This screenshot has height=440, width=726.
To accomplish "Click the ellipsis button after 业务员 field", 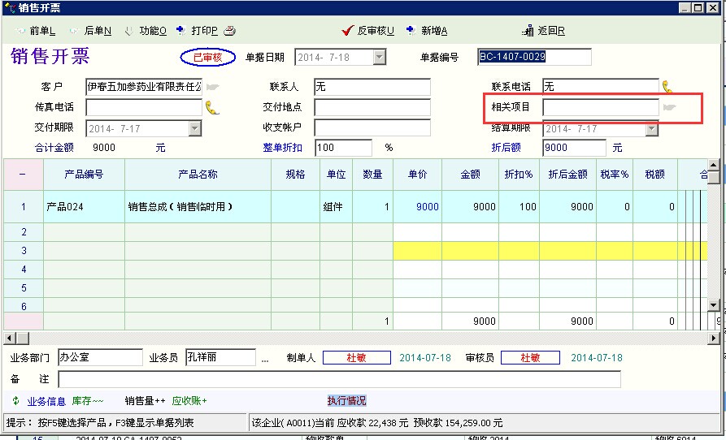I will point(264,358).
